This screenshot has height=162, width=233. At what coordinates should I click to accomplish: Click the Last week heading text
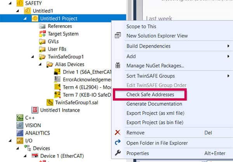tap(159, 18)
